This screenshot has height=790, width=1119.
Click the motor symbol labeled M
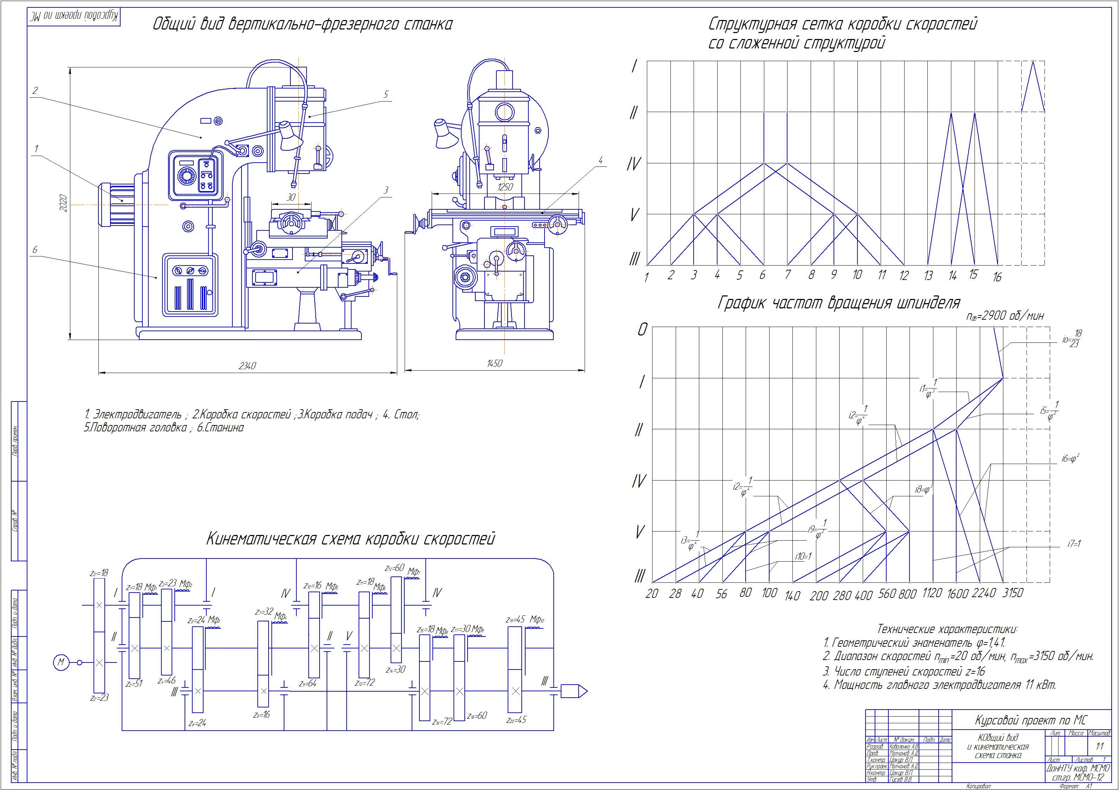coord(61,662)
